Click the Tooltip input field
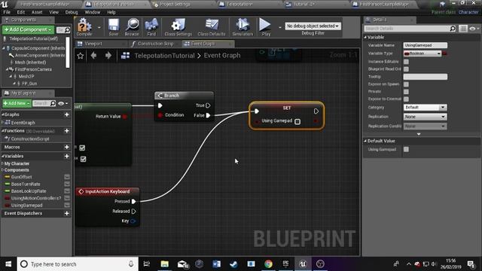Image resolution: width=482 pixels, height=271 pixels. tap(425, 77)
